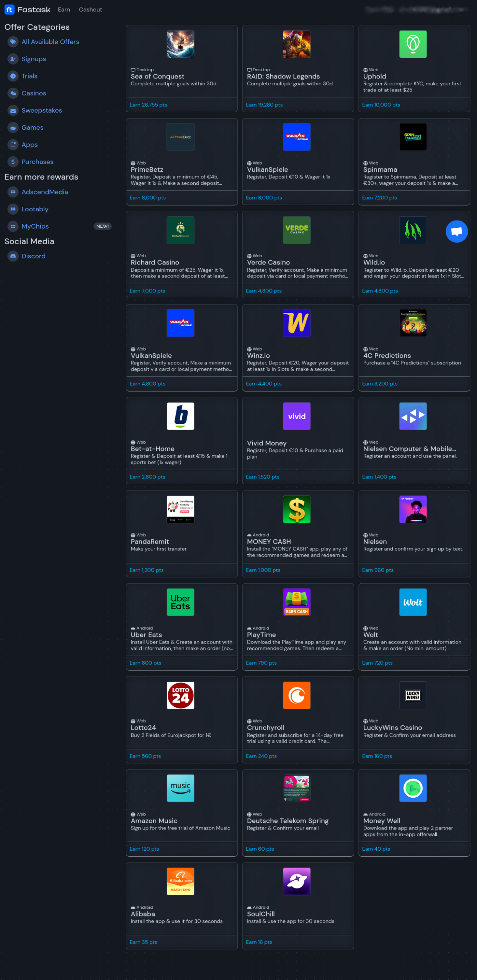Click 'Make your first transfer' text
477x980 pixels.
coord(159,549)
